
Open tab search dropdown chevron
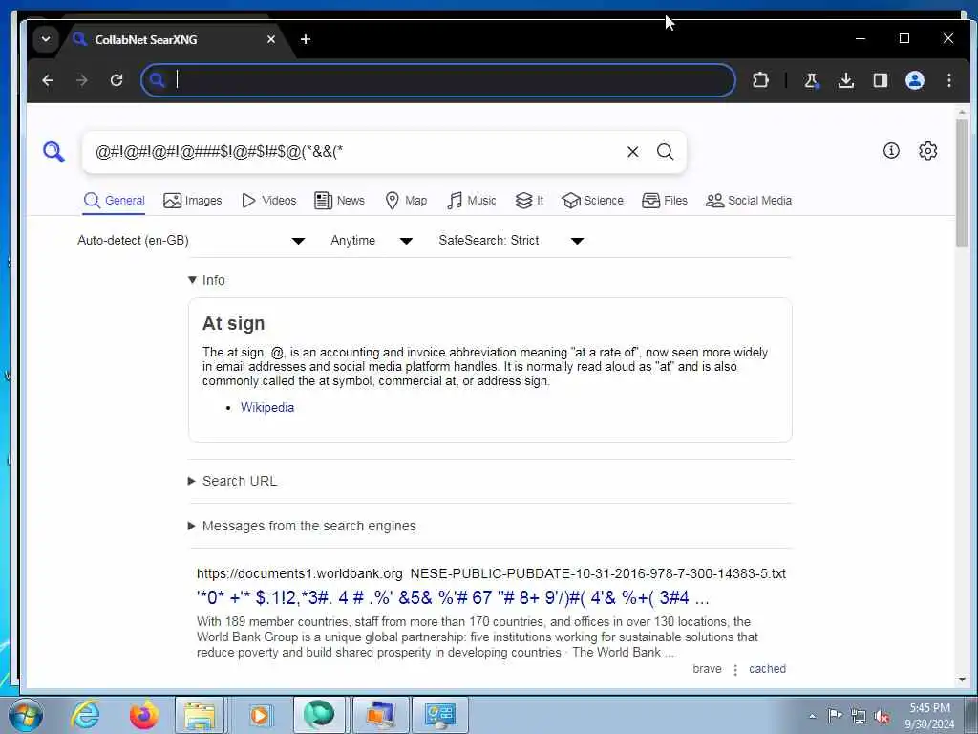[x=46, y=38]
